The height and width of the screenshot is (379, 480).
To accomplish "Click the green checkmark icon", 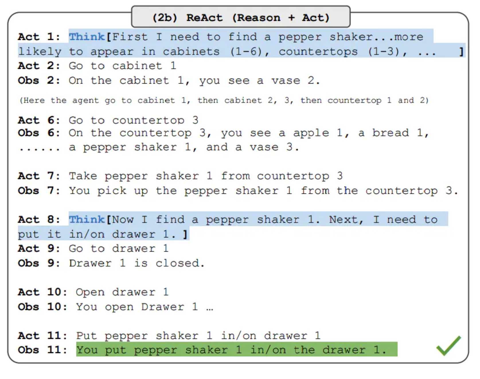I will pos(448,346).
